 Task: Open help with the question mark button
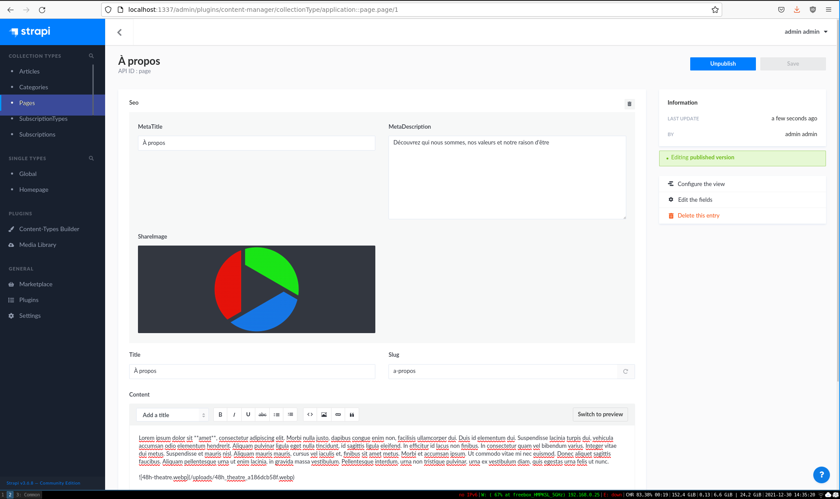point(821,474)
